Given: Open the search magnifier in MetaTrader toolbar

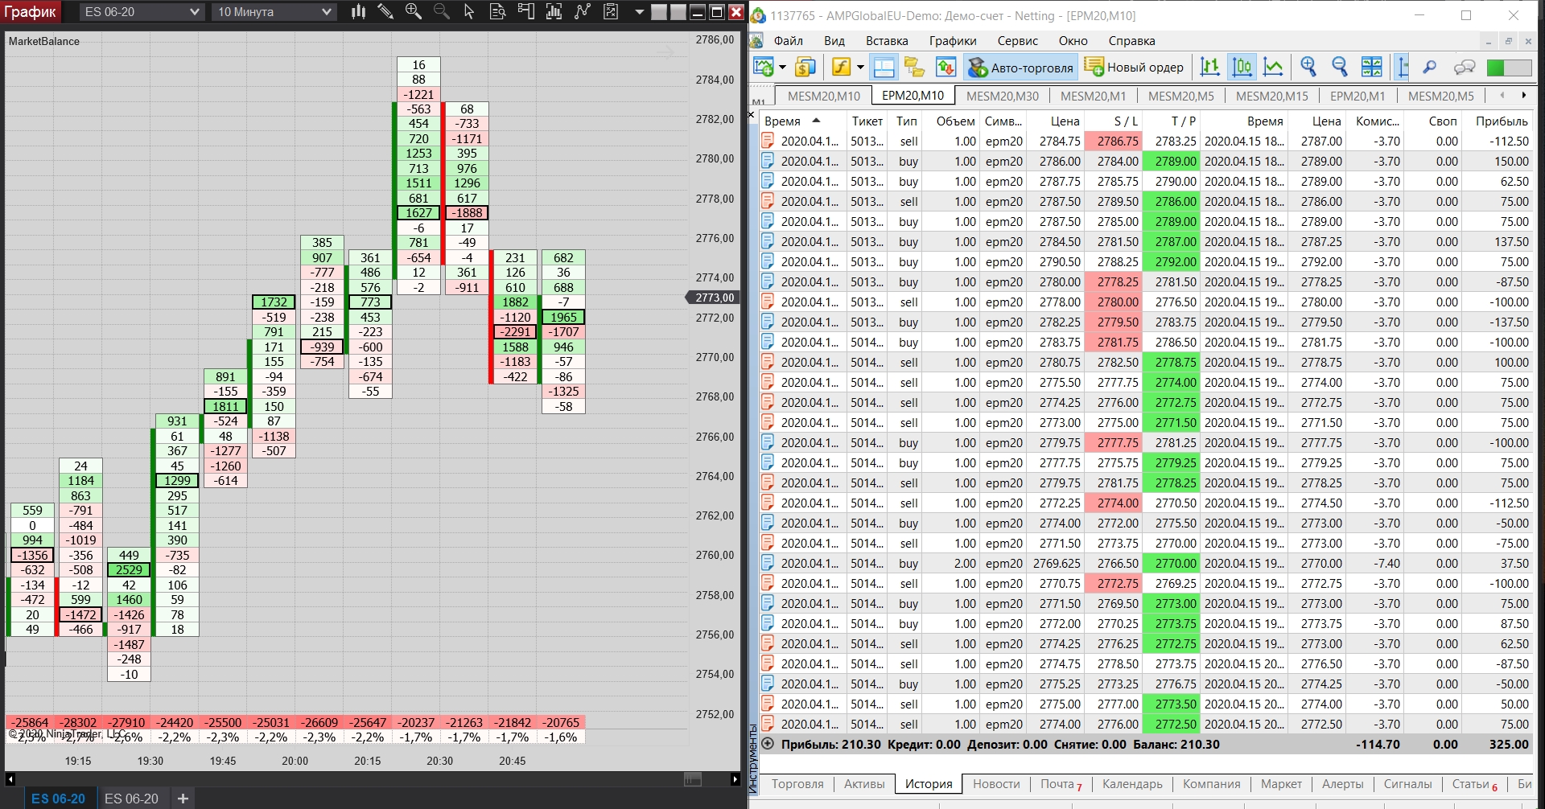Looking at the screenshot, I should click(x=1430, y=68).
